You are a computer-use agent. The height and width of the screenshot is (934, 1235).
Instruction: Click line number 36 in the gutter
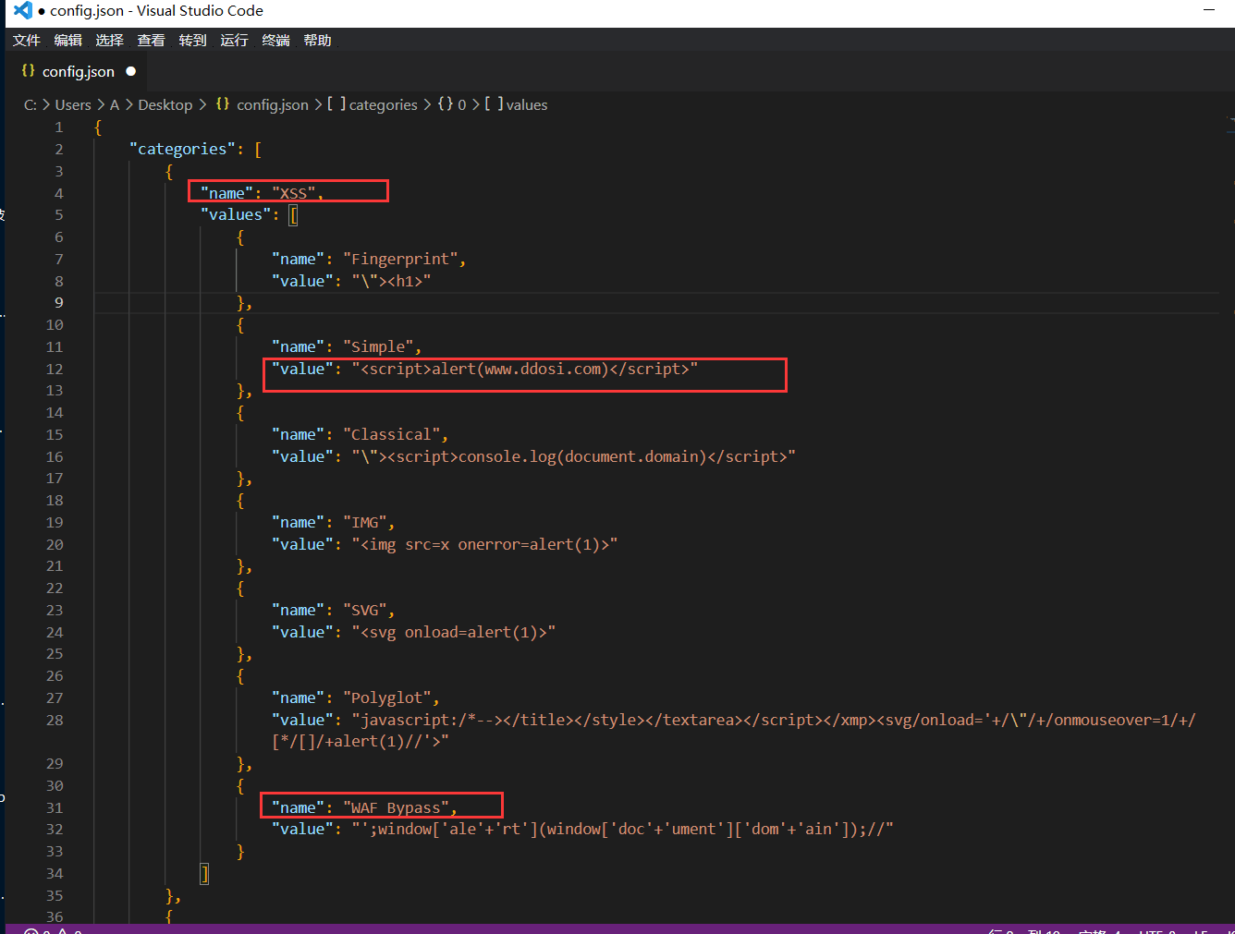point(55,916)
